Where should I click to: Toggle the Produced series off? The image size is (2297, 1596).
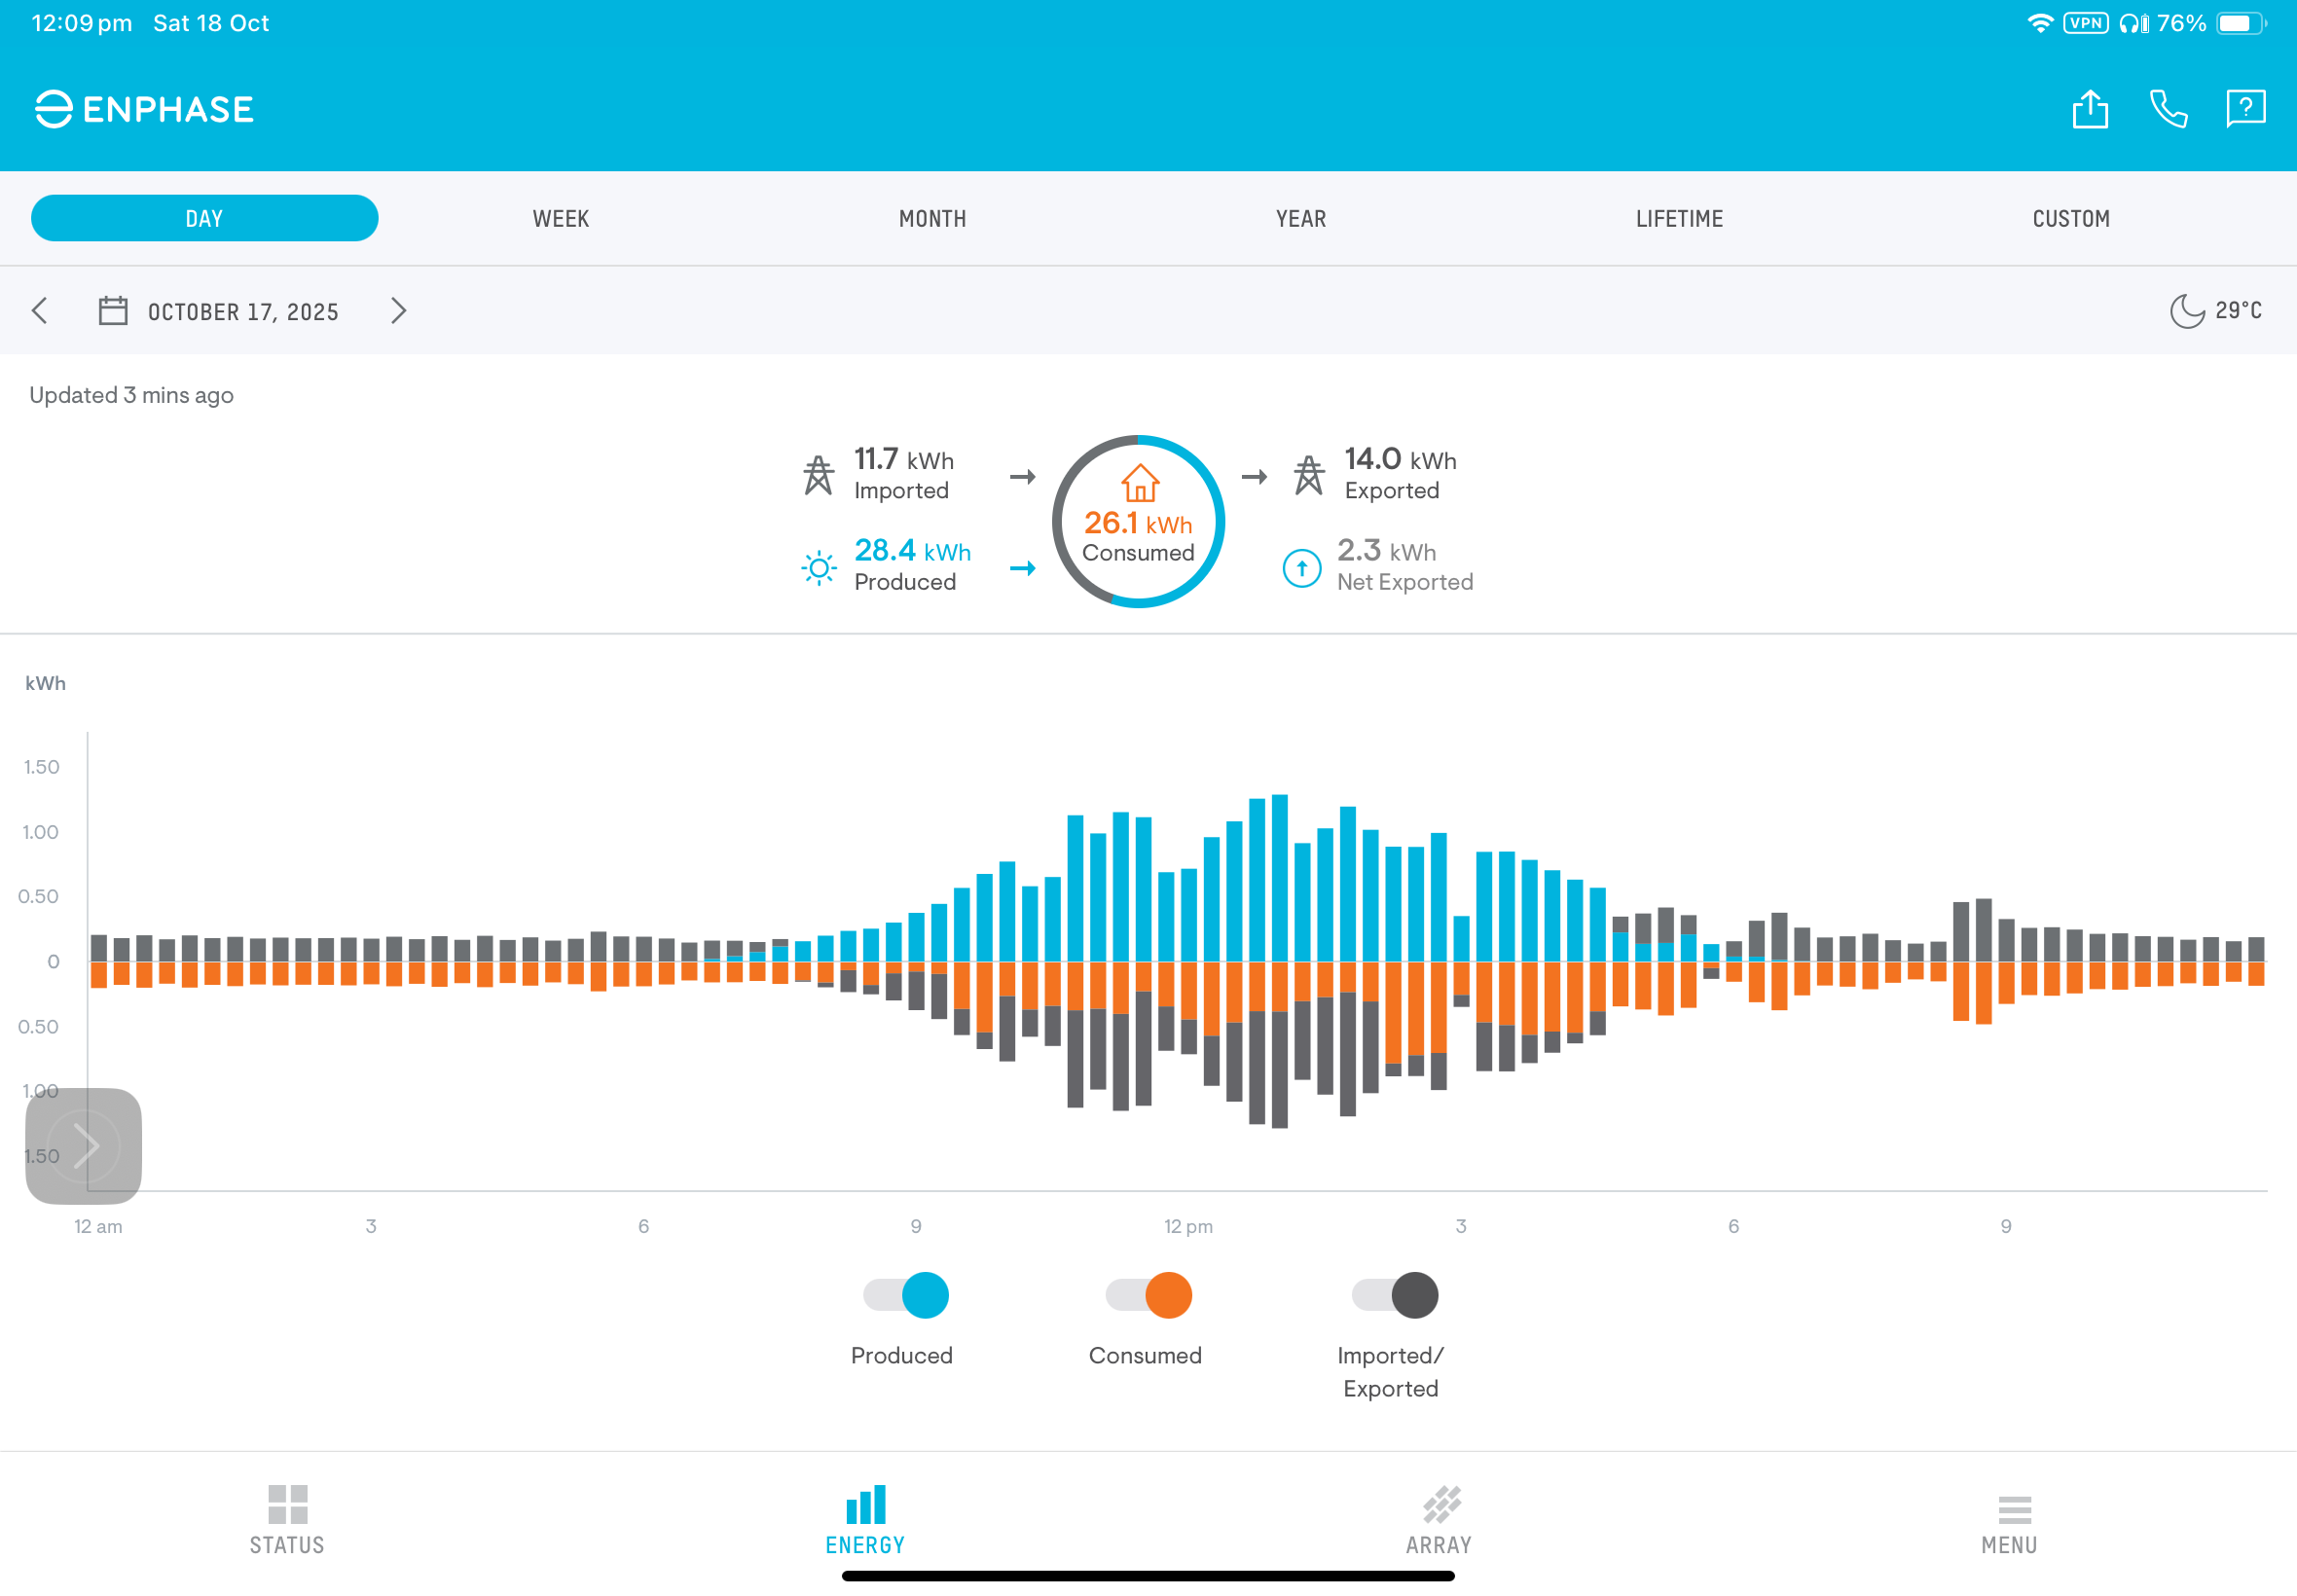point(905,1295)
